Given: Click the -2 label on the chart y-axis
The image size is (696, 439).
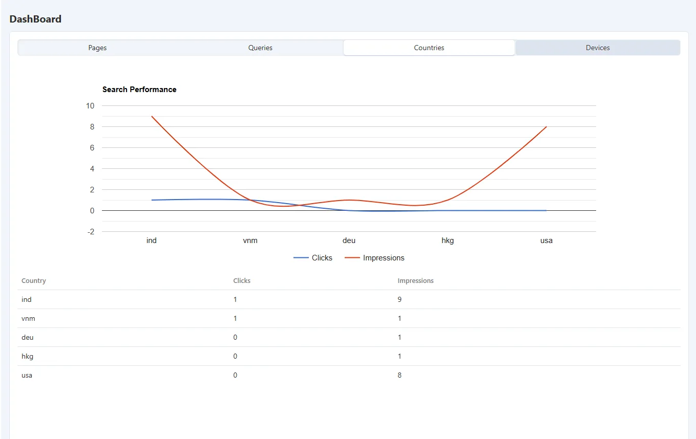Looking at the screenshot, I should [x=91, y=232].
